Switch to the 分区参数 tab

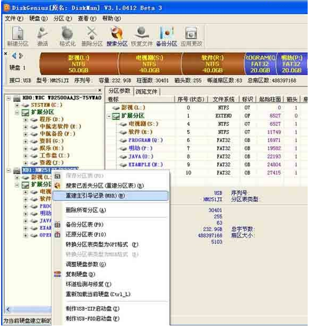[x=119, y=91]
